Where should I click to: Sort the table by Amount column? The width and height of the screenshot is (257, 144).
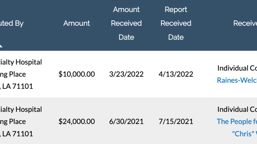pyautogui.click(x=77, y=23)
